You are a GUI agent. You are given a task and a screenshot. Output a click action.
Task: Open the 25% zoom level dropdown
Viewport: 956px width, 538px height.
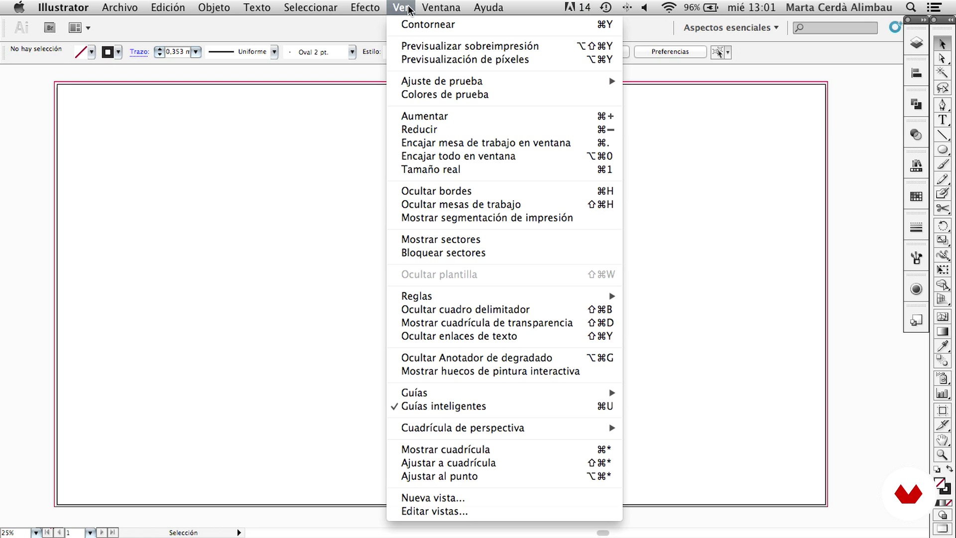click(x=36, y=533)
